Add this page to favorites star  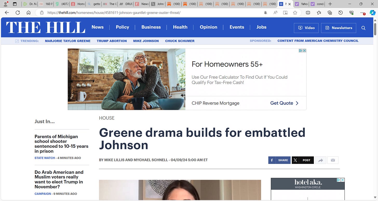click(295, 12)
